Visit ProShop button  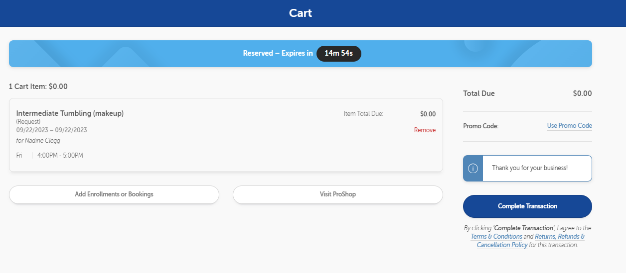point(338,194)
